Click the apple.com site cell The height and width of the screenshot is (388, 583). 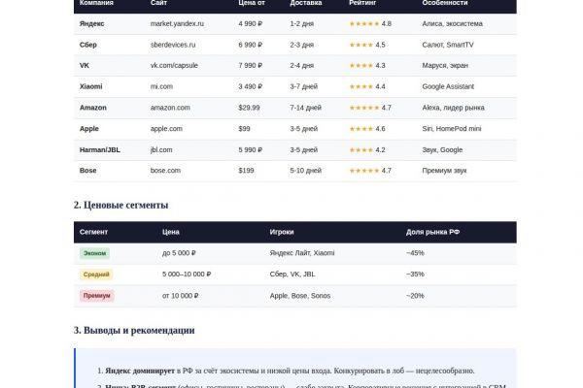point(166,129)
